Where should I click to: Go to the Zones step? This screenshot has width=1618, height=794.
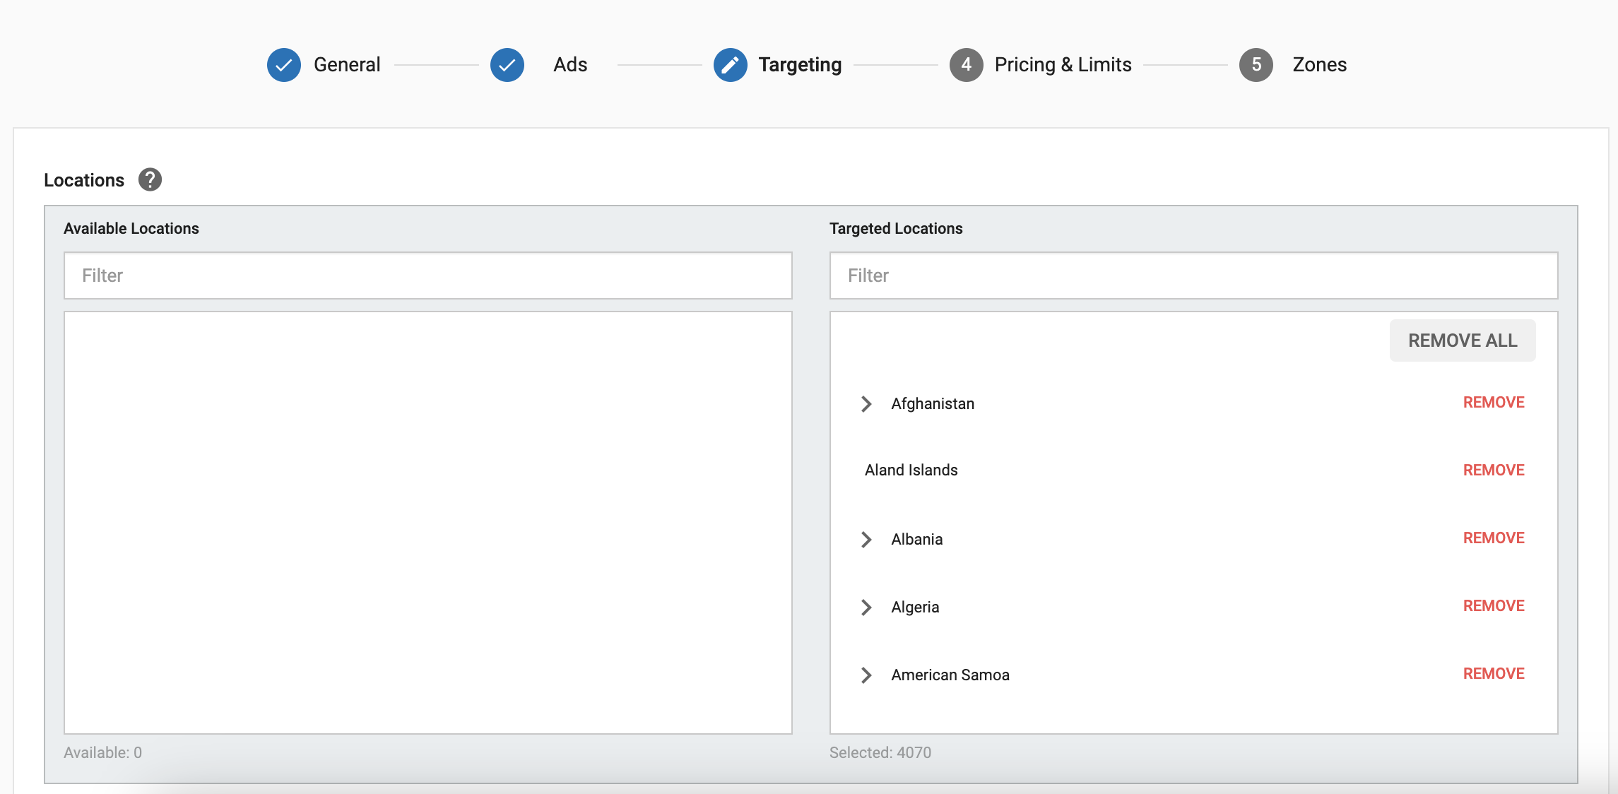click(1319, 65)
